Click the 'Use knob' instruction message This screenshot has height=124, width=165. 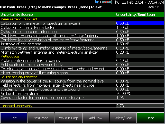51,7
